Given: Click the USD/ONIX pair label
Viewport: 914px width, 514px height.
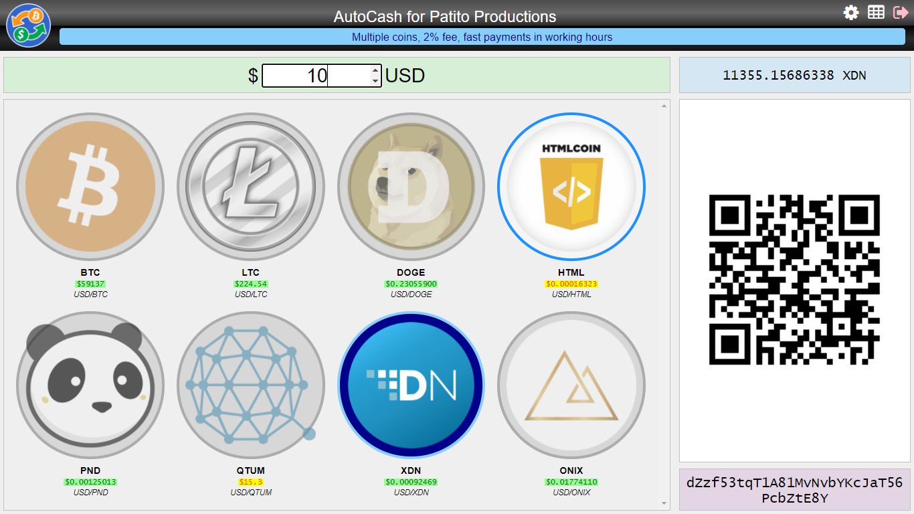Looking at the screenshot, I should [x=571, y=493].
